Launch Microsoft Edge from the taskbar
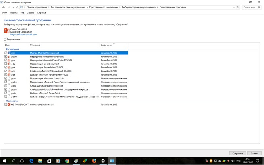The image size is (264, 165). click(x=31, y=161)
